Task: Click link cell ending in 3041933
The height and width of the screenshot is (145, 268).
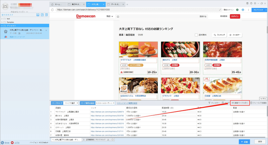Action: [x=107, y=127]
